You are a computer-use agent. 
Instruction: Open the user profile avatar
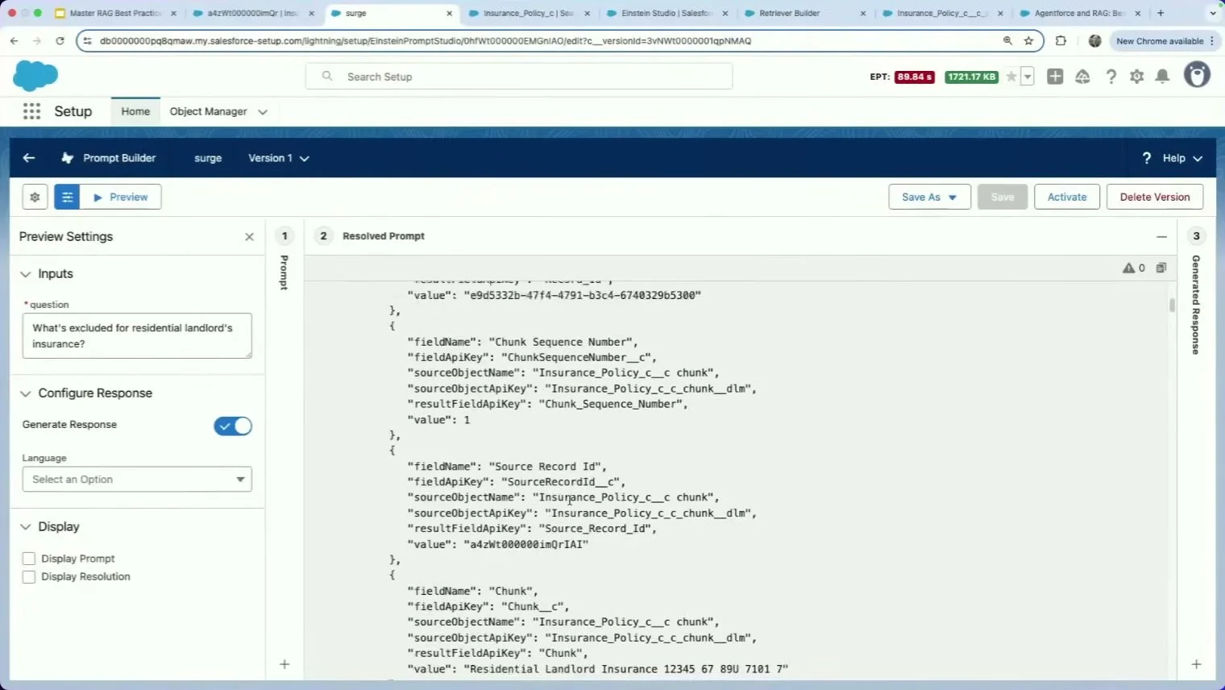1197,75
